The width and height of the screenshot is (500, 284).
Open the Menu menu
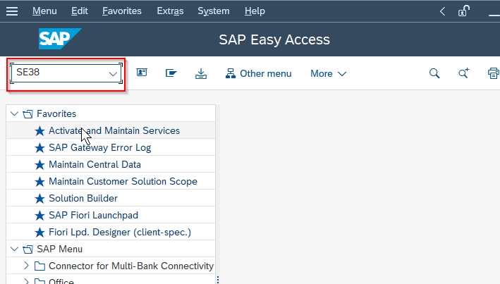(44, 11)
